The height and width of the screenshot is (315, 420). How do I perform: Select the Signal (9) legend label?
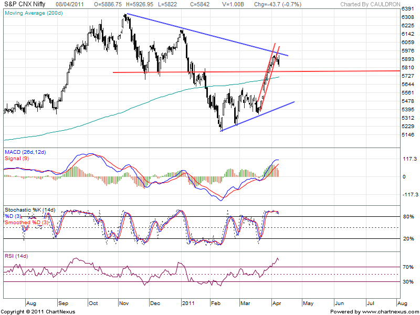click(x=16, y=158)
